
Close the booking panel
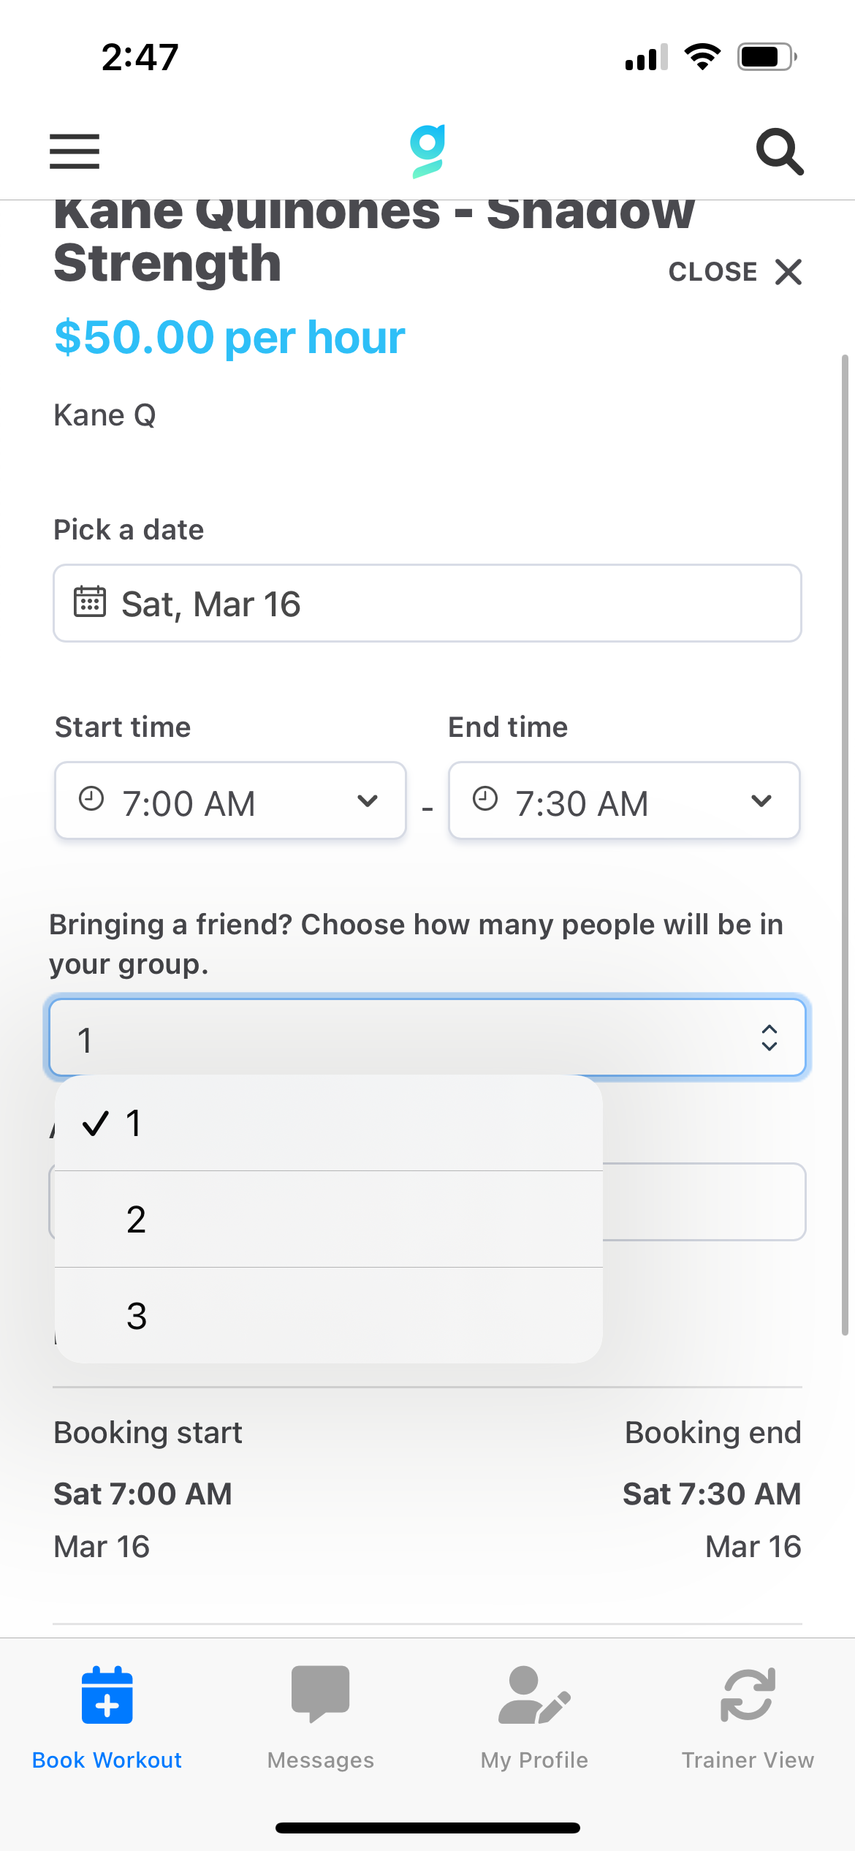[x=735, y=272]
